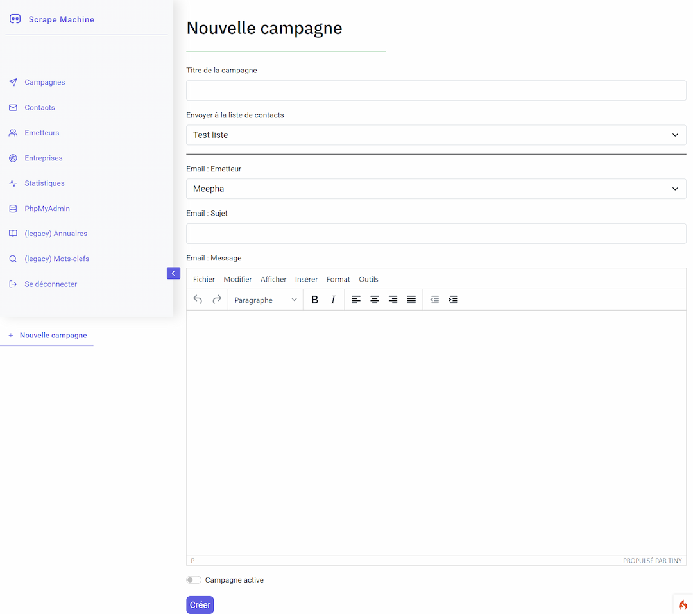The width and height of the screenshot is (693, 614).
Task: Click the (legacy) Mots-clefs search icon
Action: (13, 259)
